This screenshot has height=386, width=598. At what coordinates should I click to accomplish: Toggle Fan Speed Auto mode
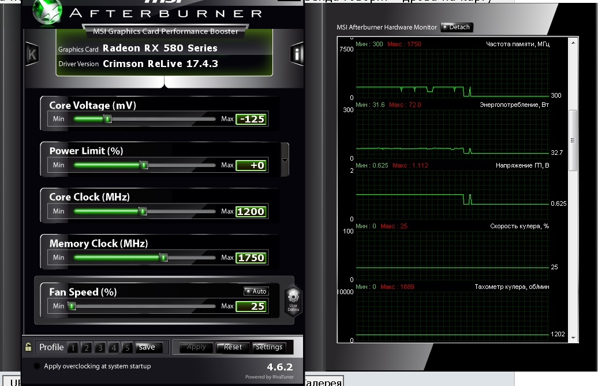[256, 291]
